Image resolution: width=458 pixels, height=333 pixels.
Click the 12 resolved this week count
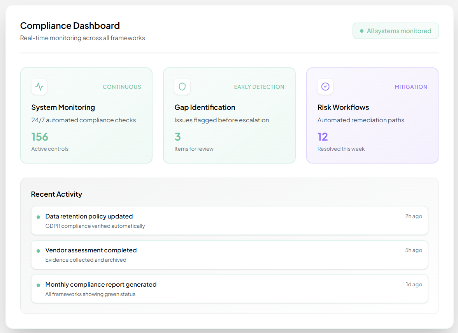coord(323,137)
